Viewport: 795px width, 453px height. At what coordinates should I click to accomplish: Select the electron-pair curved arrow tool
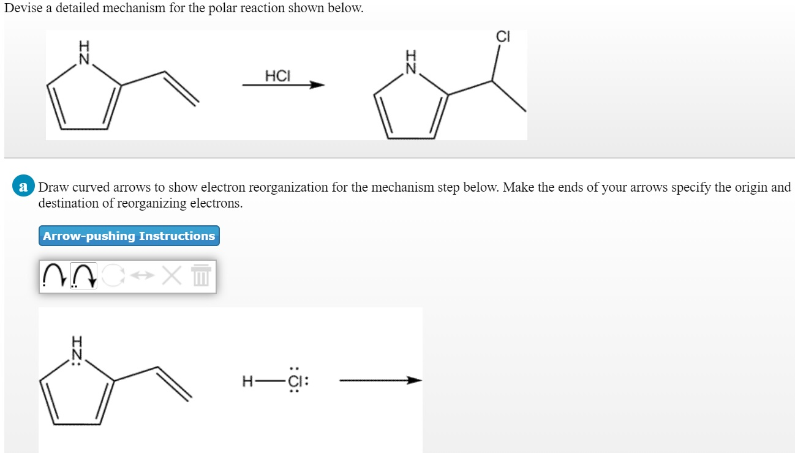point(83,275)
